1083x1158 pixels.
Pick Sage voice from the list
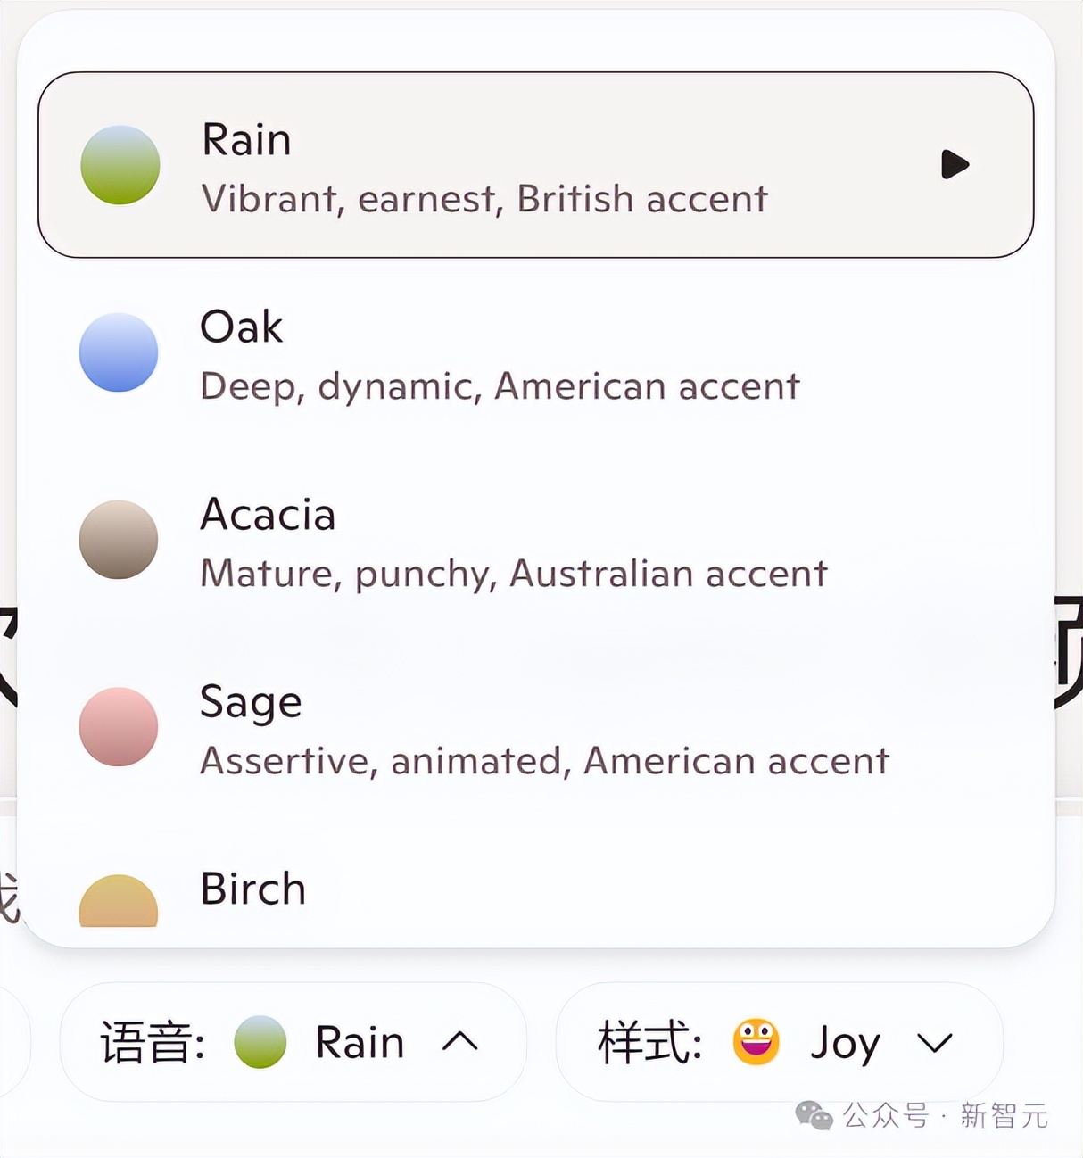point(251,702)
